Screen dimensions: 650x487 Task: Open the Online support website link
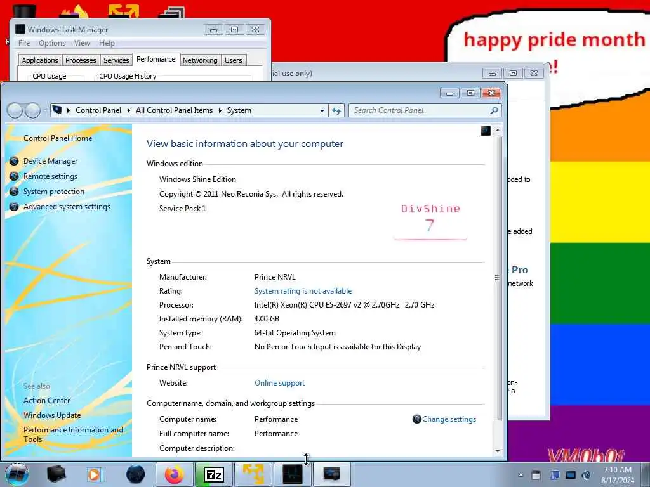(x=279, y=383)
